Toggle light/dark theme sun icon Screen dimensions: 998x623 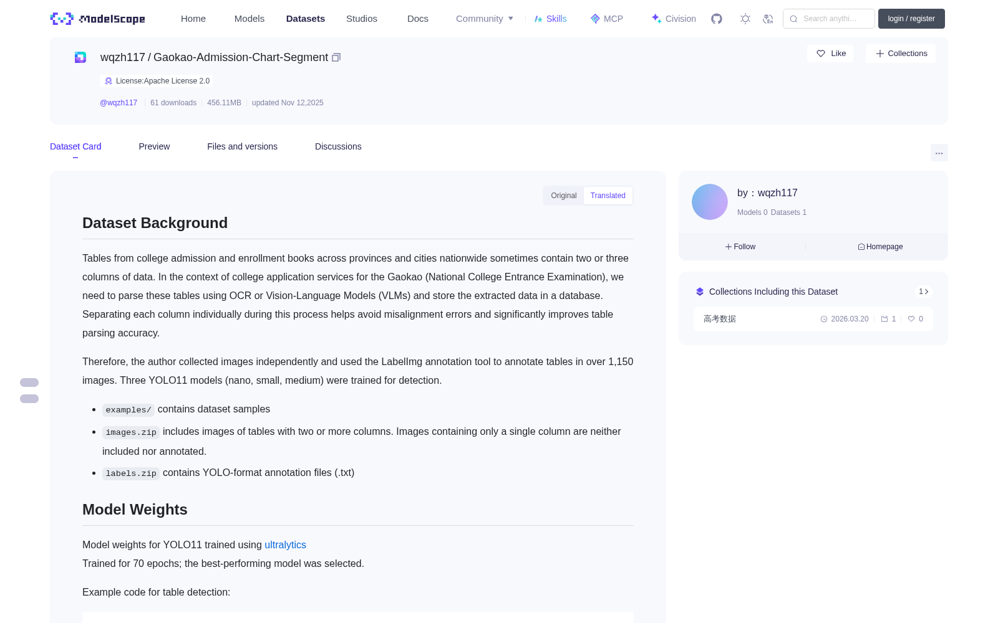coord(745,19)
